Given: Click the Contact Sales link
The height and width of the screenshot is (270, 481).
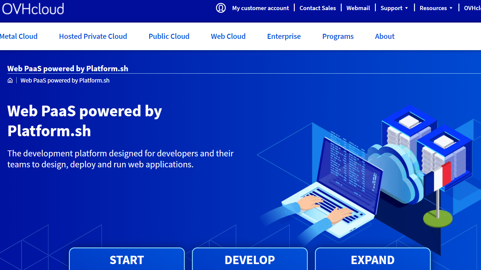Looking at the screenshot, I should pos(318,8).
